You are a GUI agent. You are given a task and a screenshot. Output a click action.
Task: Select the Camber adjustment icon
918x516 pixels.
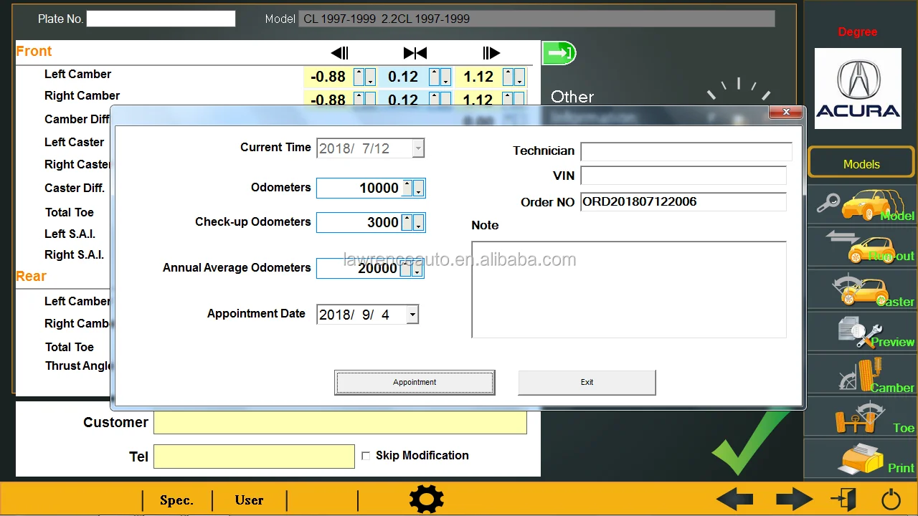861,376
